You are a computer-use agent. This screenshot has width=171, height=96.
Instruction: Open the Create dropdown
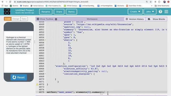pos(135,11)
